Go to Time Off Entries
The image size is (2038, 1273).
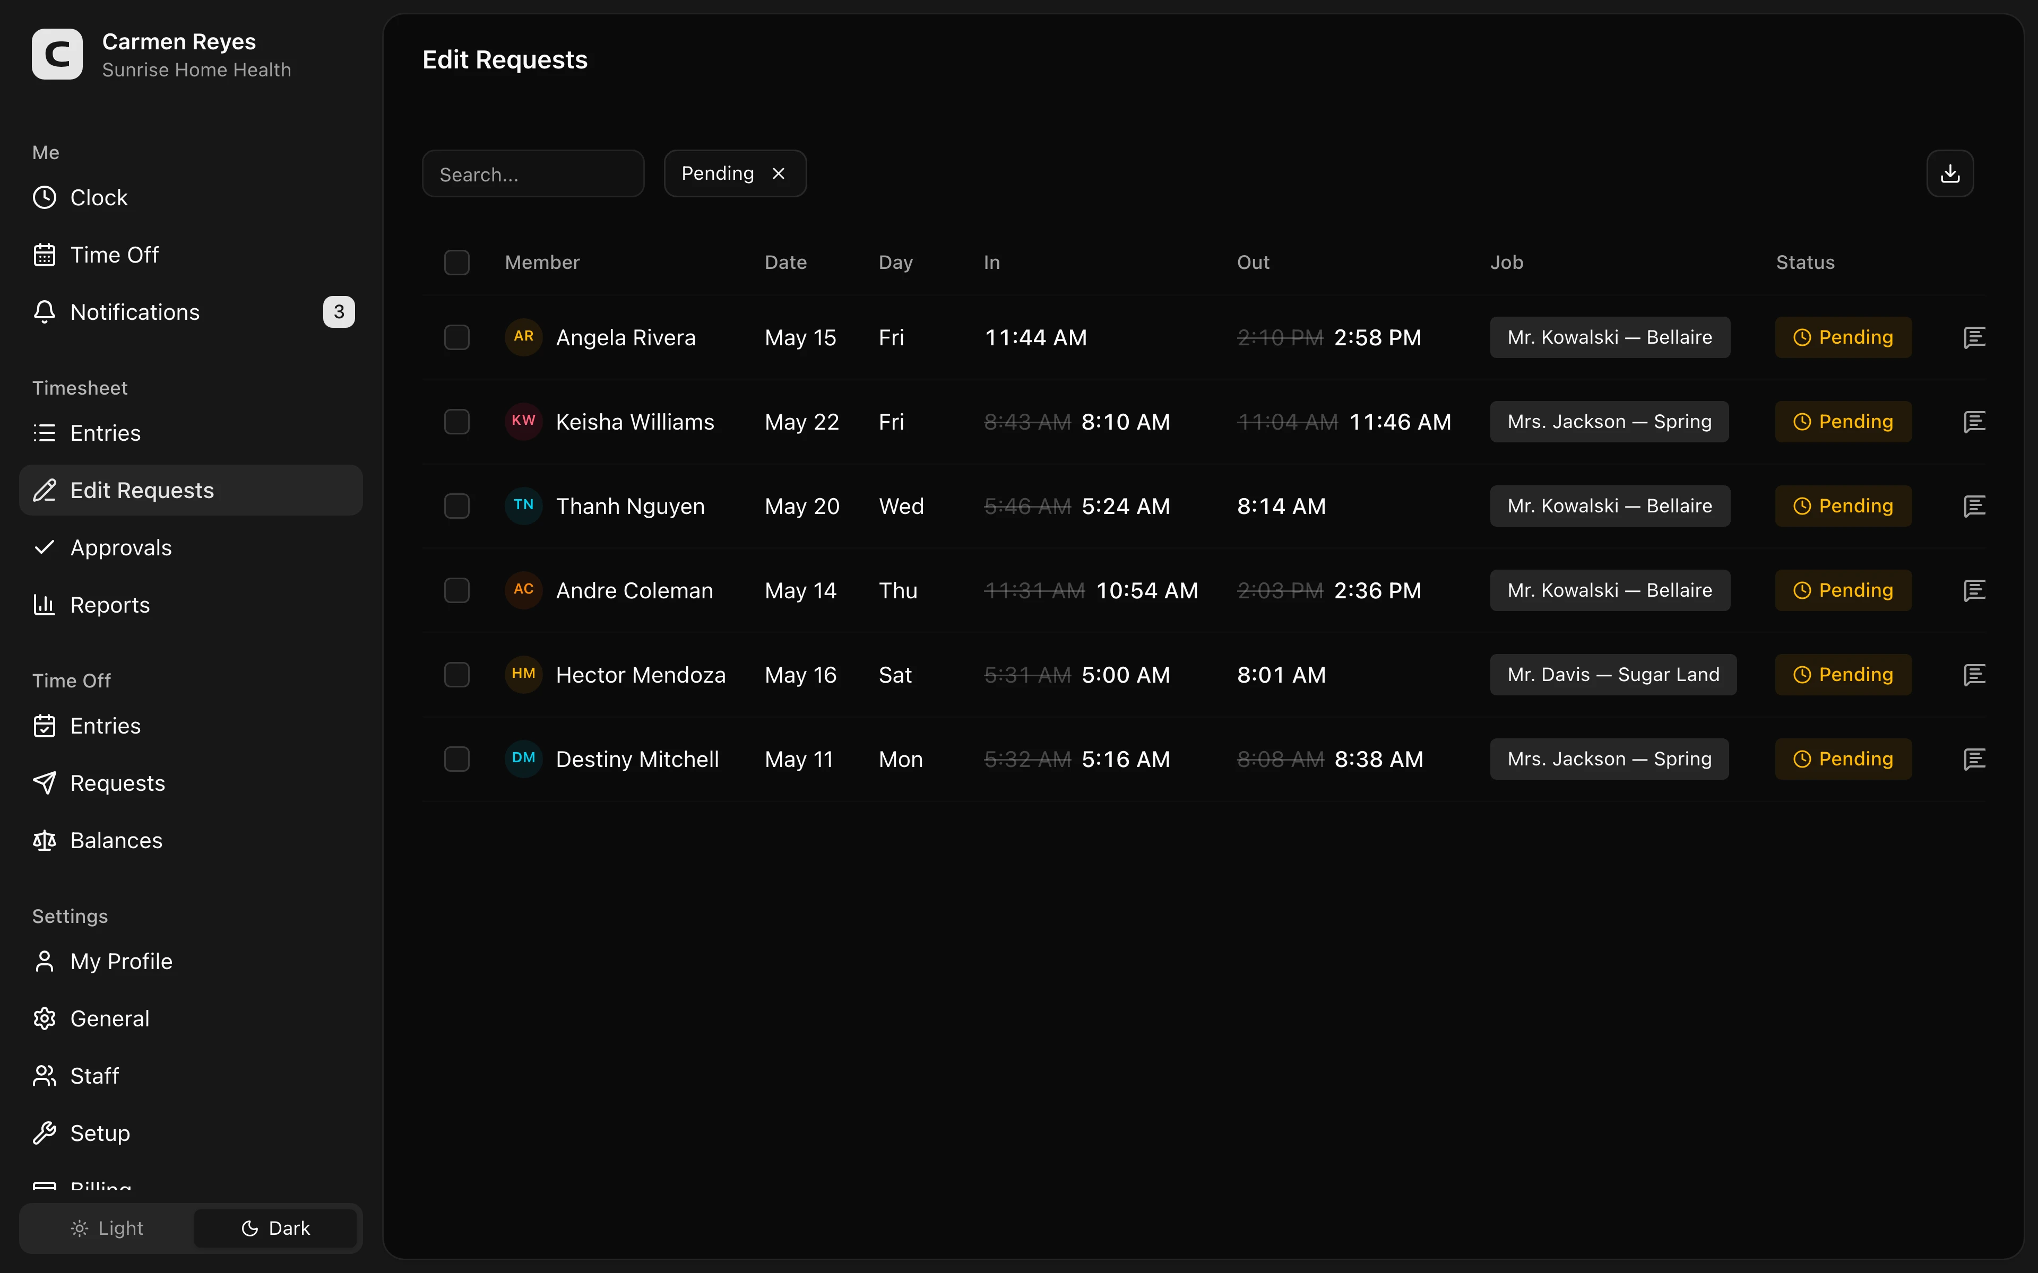pos(191,726)
